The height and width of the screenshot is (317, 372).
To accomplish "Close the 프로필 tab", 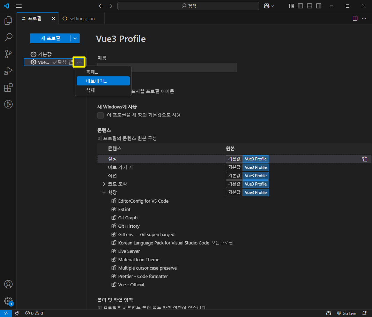I will point(53,18).
